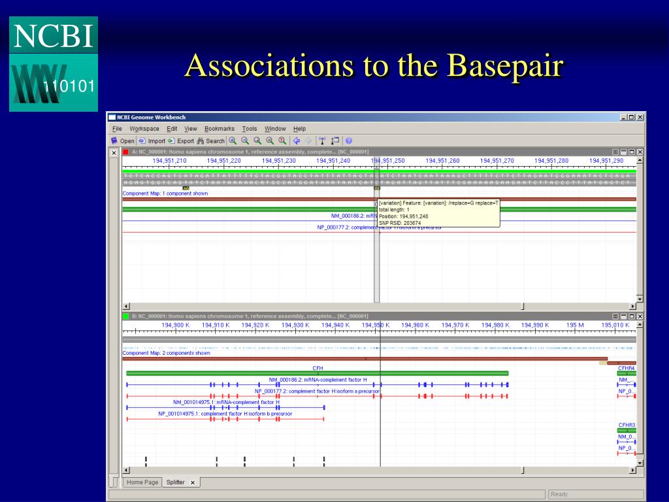Click the Search binoculars button
The width and height of the screenshot is (669, 502).
click(210, 141)
